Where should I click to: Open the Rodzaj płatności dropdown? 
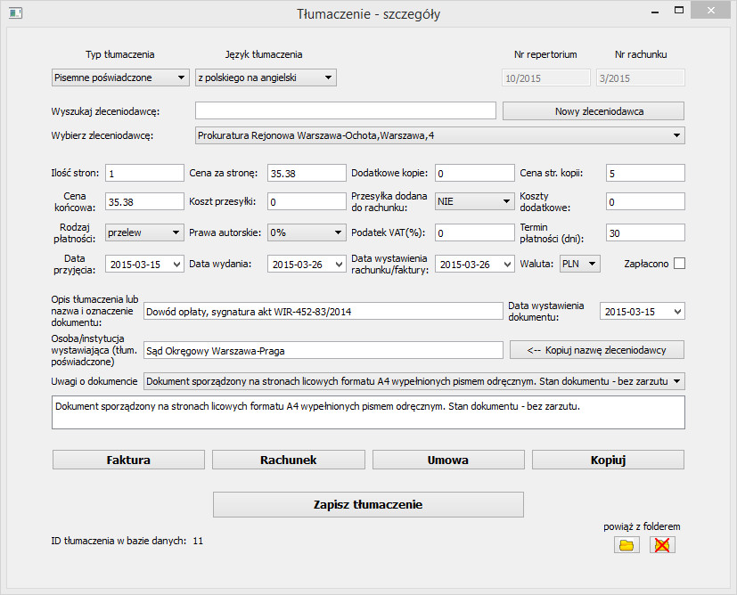pyautogui.click(x=144, y=232)
